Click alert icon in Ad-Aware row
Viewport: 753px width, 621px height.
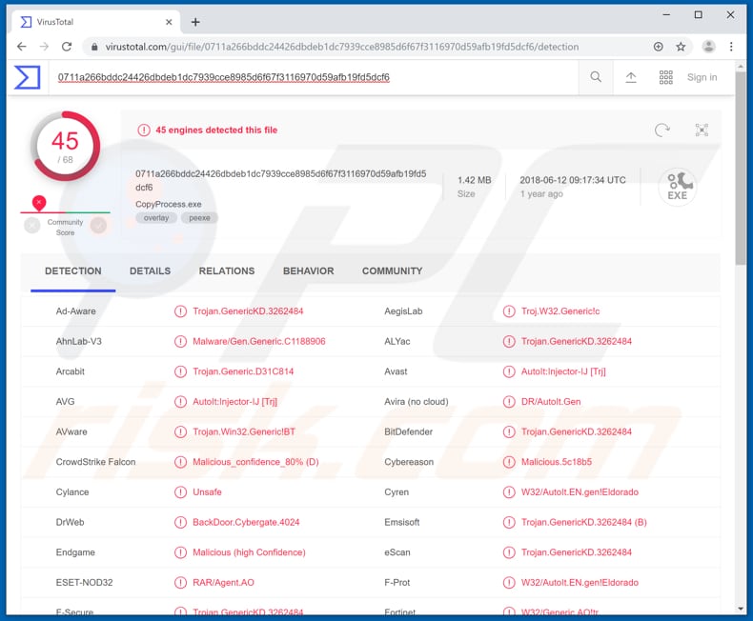[x=180, y=311]
